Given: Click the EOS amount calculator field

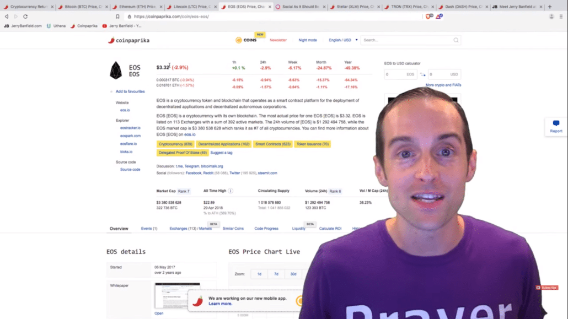Looking at the screenshot, I should tap(400, 74).
